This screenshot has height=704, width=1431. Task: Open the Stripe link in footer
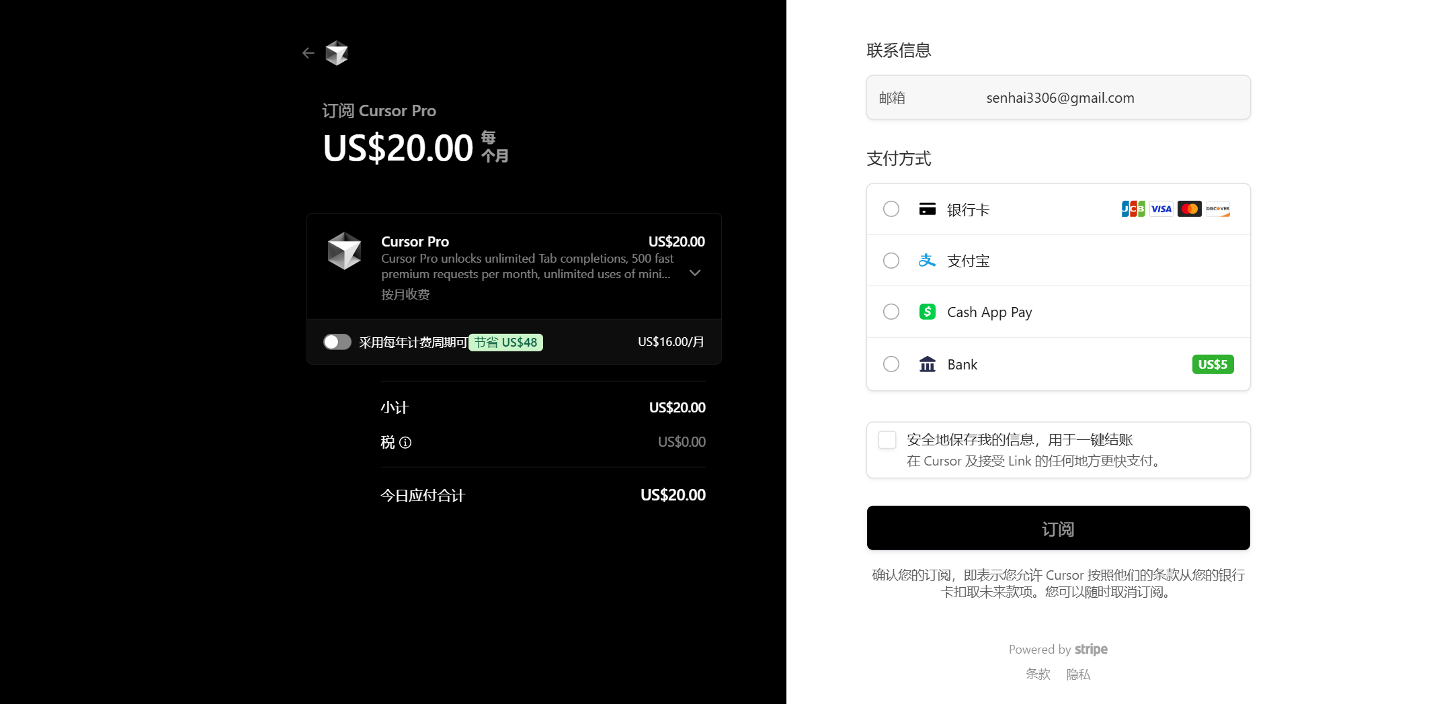[1091, 650]
